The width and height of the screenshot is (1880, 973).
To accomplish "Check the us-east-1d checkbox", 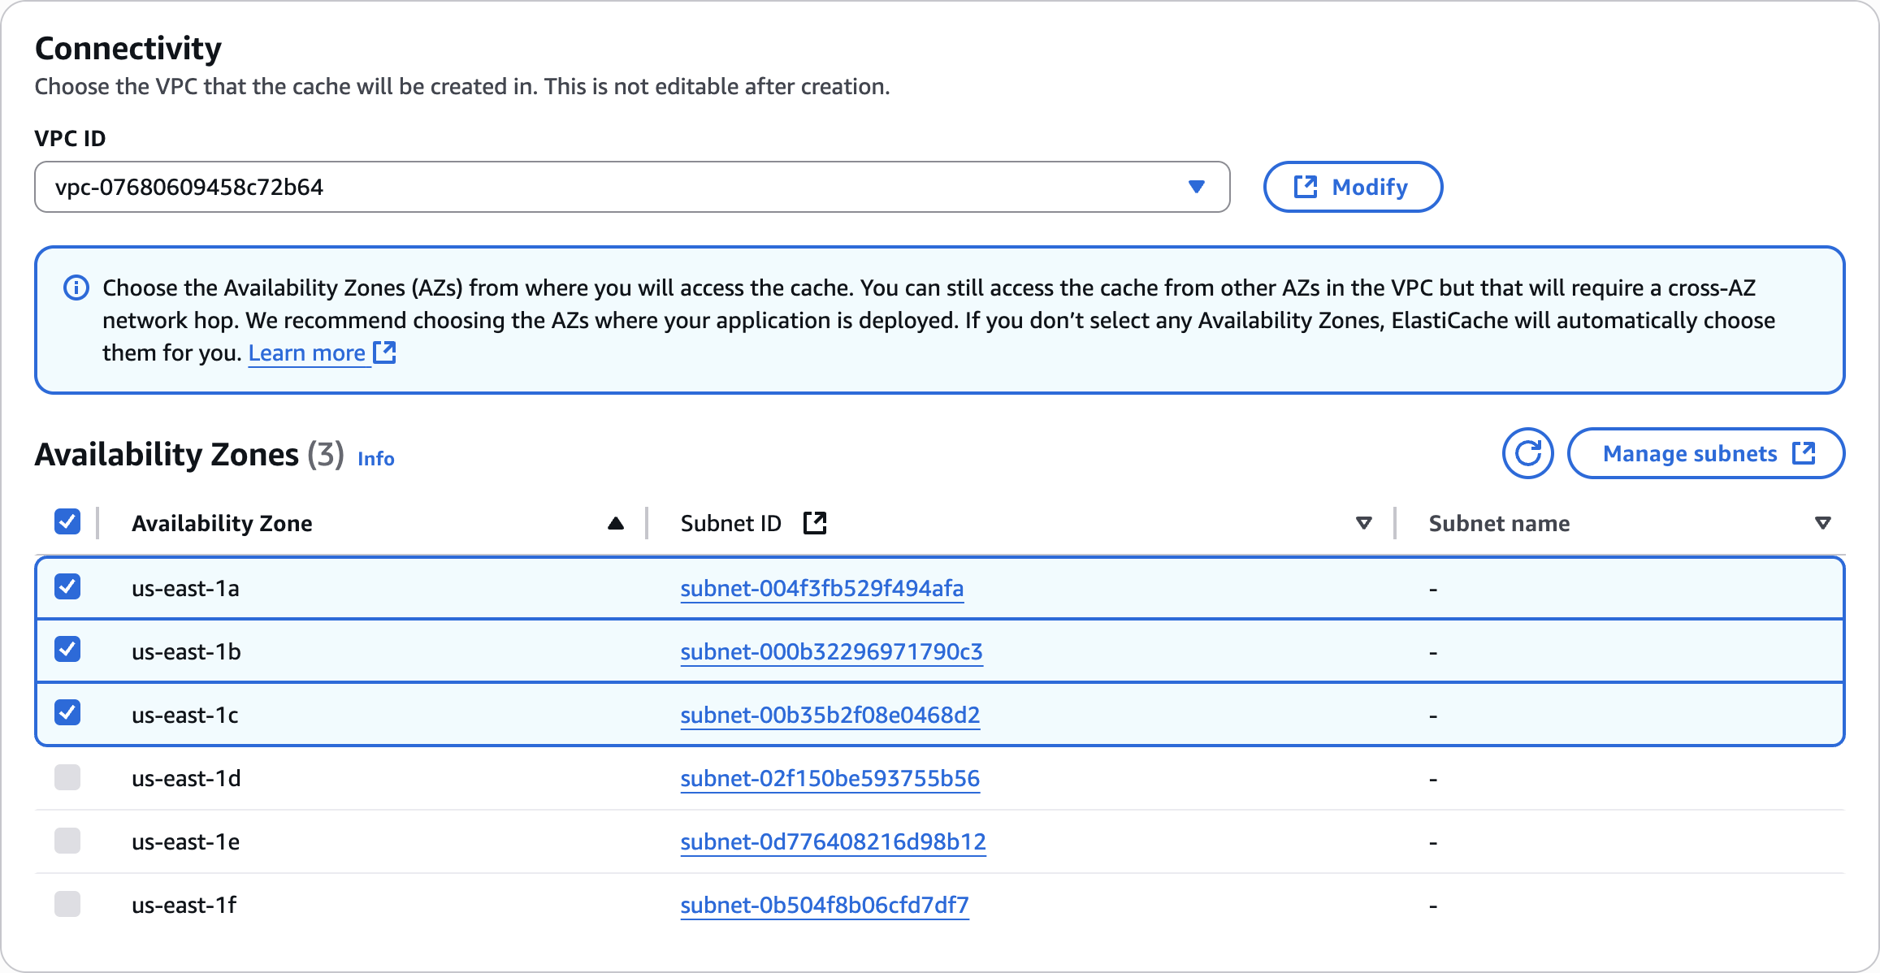I will pyautogui.click(x=67, y=777).
